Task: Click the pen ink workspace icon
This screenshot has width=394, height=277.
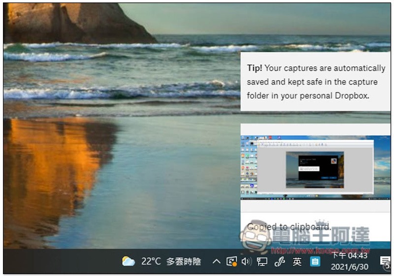Action: pyautogui.click(x=279, y=261)
